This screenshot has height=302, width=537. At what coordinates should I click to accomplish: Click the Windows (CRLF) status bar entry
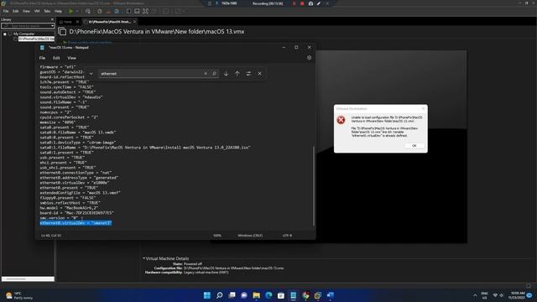[x=250, y=236]
